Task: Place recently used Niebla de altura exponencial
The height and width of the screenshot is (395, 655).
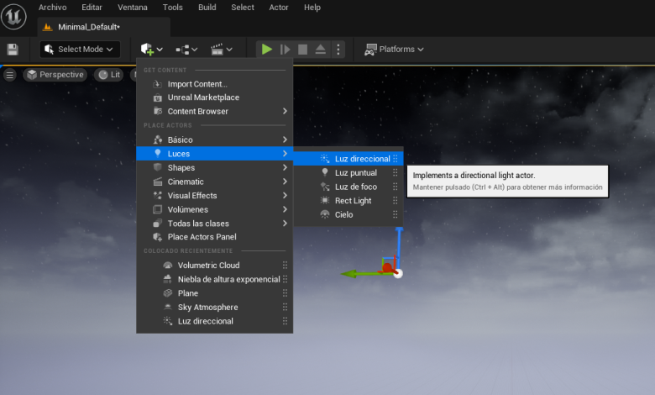Action: (215, 279)
